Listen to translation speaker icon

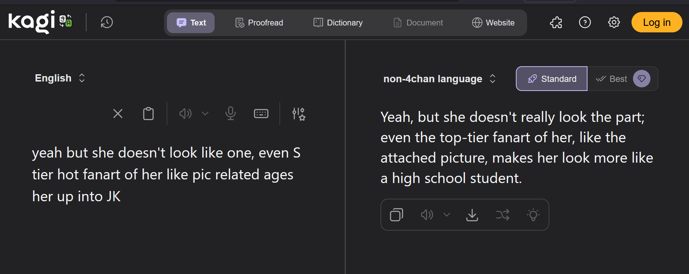pos(427,215)
